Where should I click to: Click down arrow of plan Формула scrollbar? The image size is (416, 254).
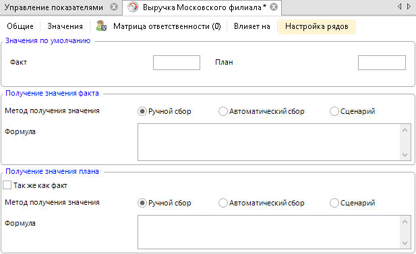tap(405, 243)
